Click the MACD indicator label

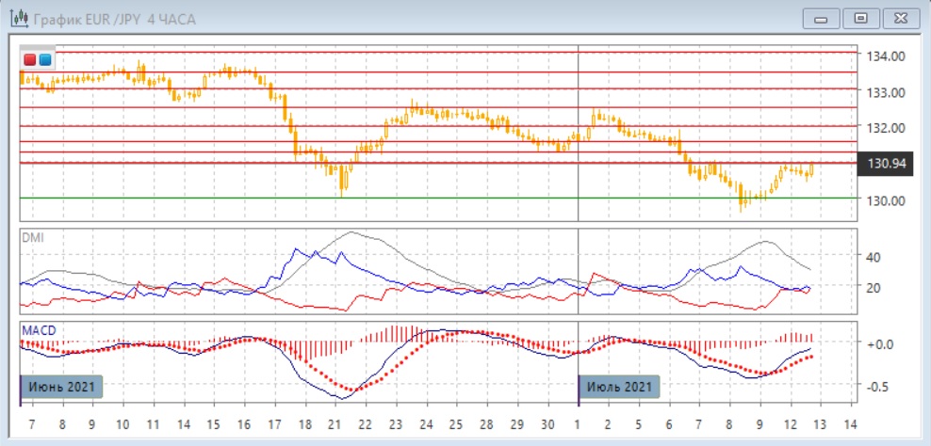point(37,330)
